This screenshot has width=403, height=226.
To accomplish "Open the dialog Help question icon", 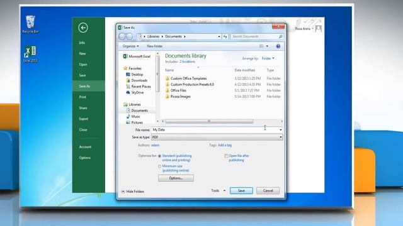I will tap(278, 46).
